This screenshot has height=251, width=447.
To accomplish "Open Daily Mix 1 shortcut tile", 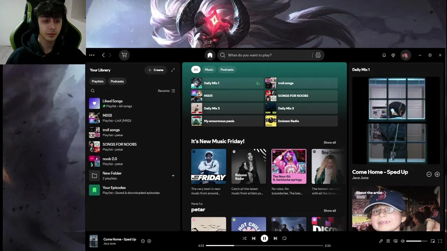I will [x=227, y=83].
